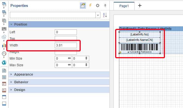
Task: Open the component selector dropdown arrow
Action: tap(98, 15)
